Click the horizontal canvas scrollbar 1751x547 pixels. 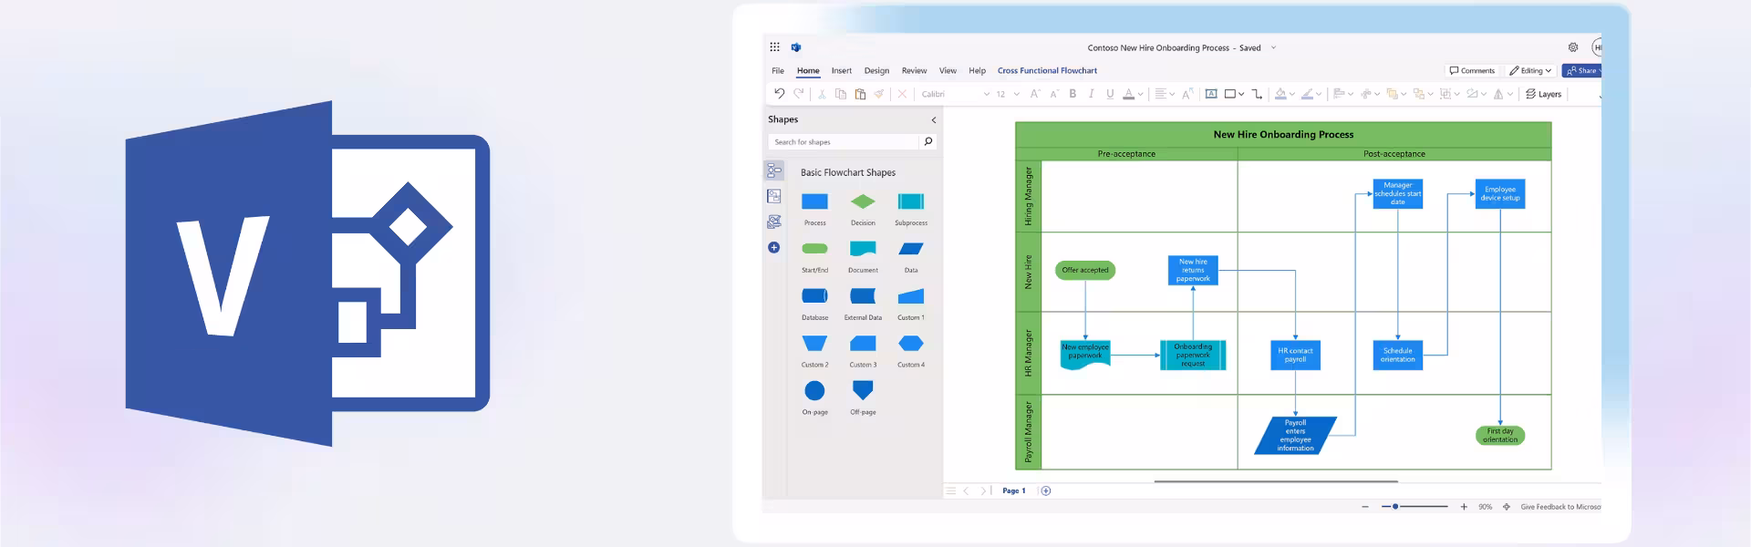coord(1276,481)
